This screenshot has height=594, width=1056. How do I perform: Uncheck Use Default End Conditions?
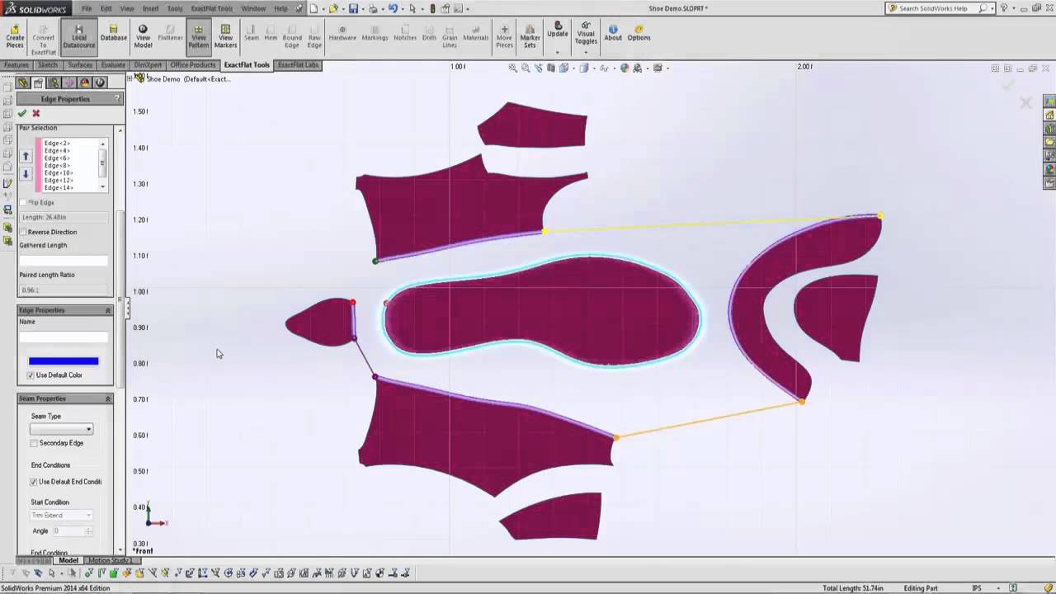point(34,482)
